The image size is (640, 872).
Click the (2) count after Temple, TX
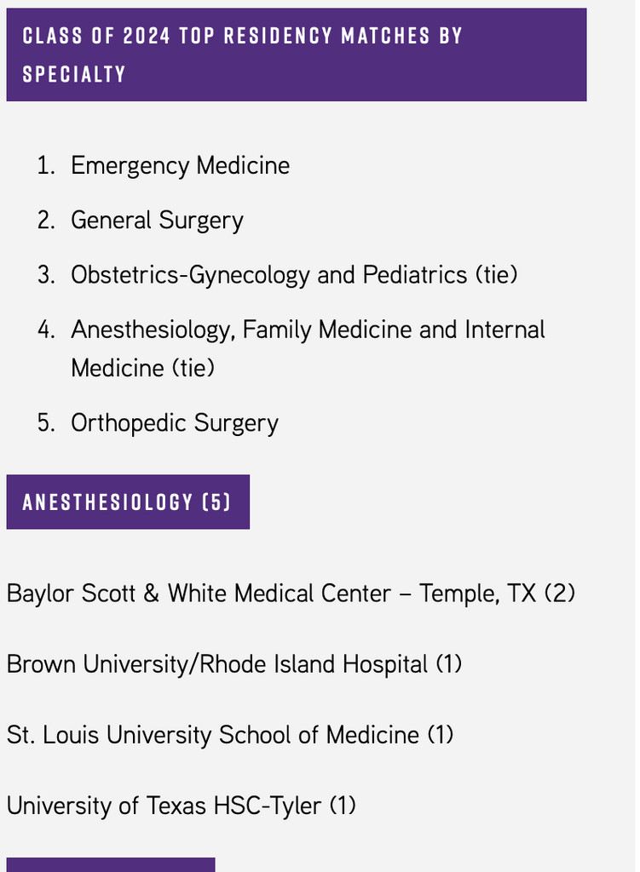click(559, 594)
